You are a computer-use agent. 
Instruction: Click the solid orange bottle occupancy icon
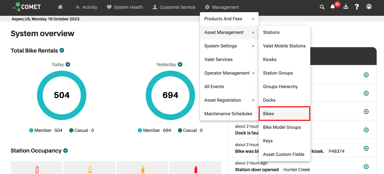point(143,169)
